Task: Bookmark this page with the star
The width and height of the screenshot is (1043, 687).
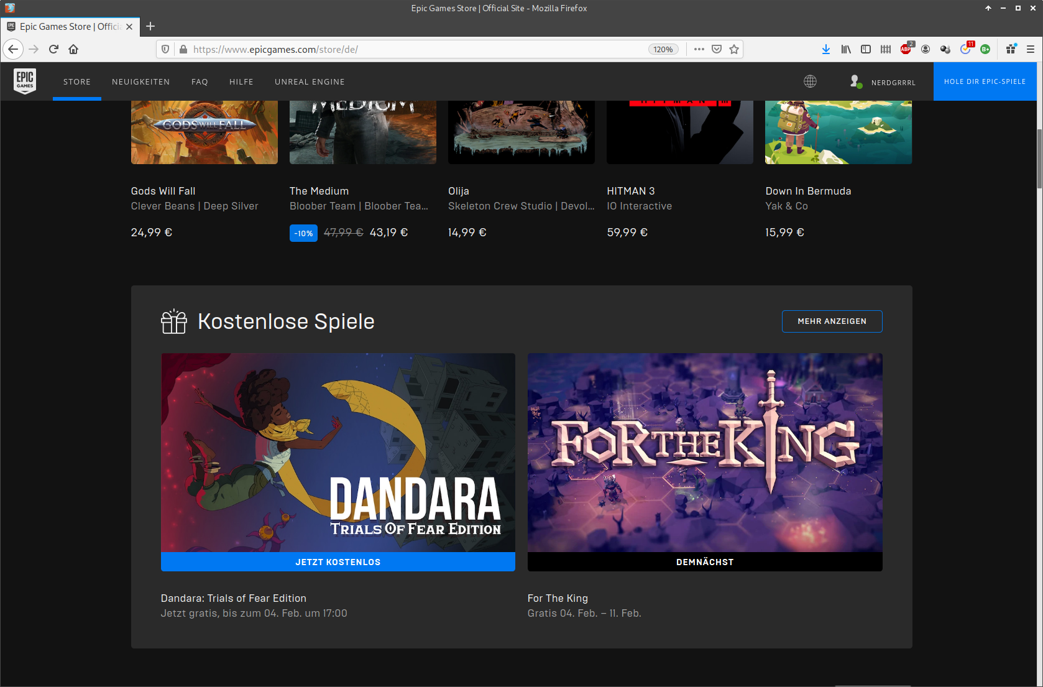Action: click(x=734, y=49)
